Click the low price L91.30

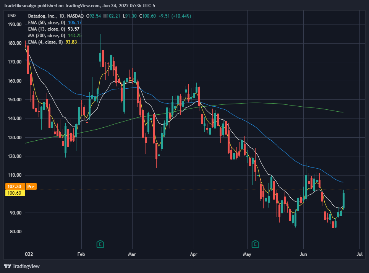(x=129, y=16)
